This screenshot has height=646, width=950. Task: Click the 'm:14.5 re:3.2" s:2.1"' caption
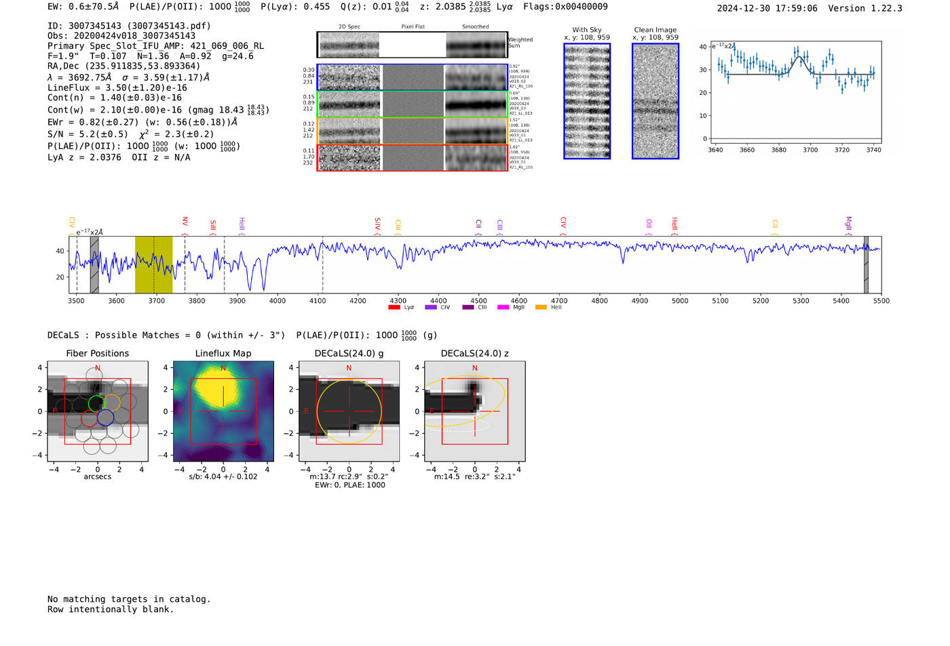pyautogui.click(x=475, y=477)
